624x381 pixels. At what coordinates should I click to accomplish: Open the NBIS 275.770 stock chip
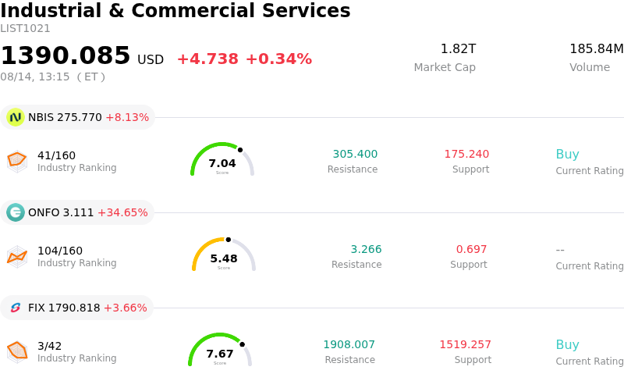[x=77, y=117]
